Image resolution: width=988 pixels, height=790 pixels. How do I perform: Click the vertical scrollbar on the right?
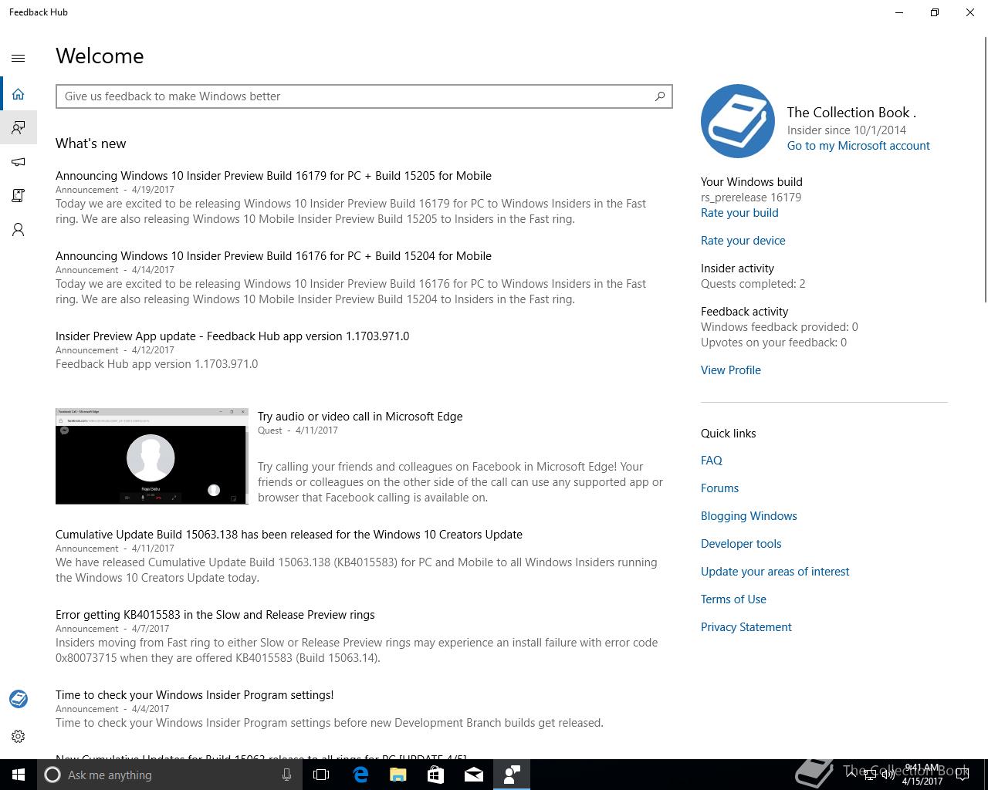tap(985, 170)
